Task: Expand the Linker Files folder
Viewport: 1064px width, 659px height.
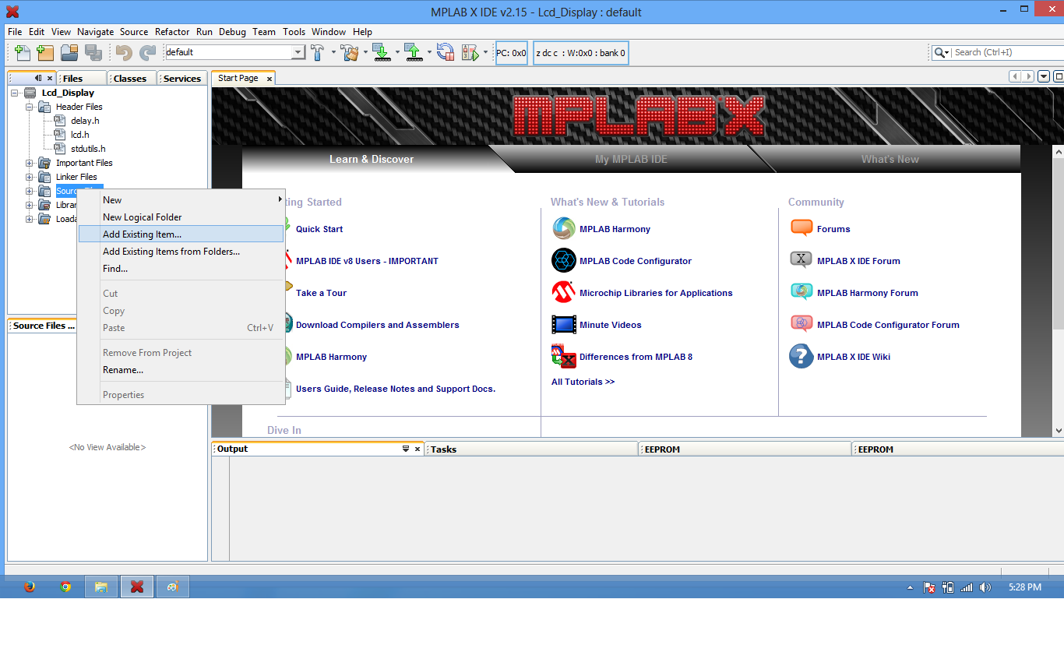Action: click(x=30, y=177)
